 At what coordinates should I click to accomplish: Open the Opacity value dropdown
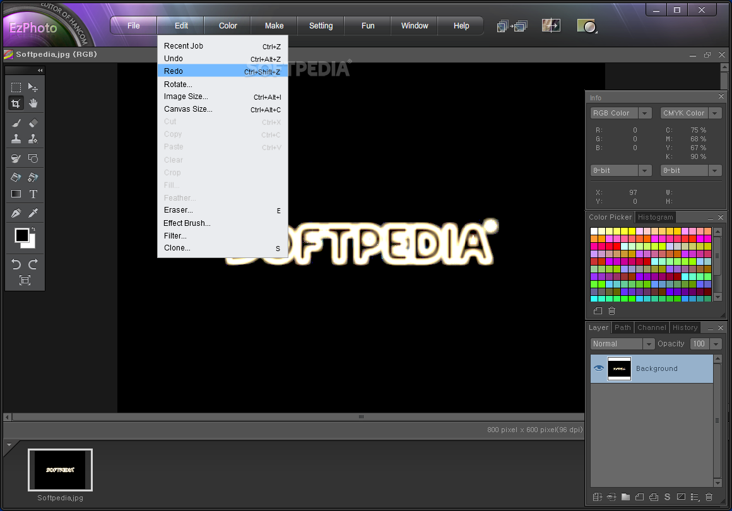[716, 344]
